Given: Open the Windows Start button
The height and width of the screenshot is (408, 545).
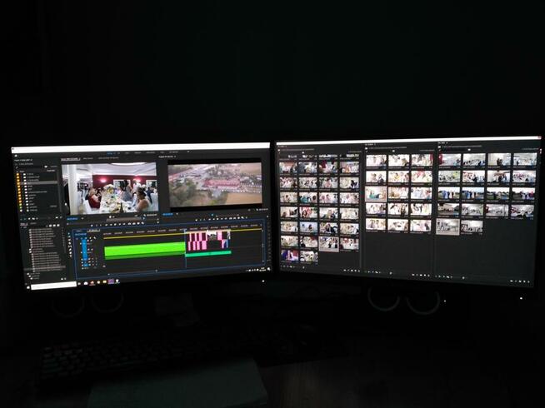Looking at the screenshot, I should (27, 286).
